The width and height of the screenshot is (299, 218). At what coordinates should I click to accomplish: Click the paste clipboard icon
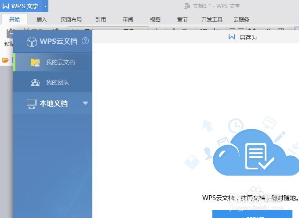tap(9, 34)
